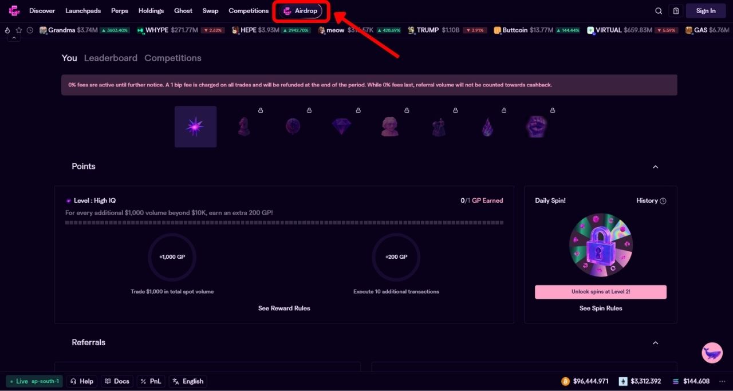The width and height of the screenshot is (733, 391).
Task: Open the meow token in ticker
Action: 360,30
